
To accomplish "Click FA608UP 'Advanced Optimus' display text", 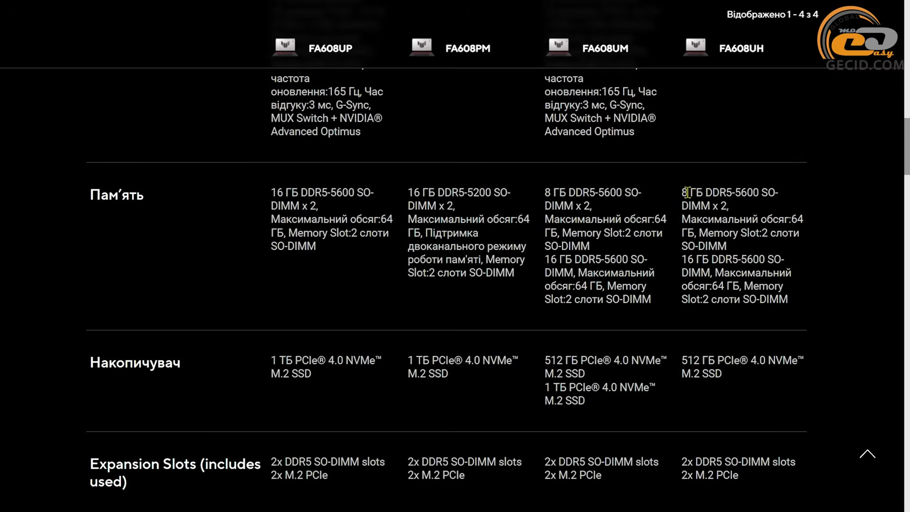I will (x=315, y=131).
